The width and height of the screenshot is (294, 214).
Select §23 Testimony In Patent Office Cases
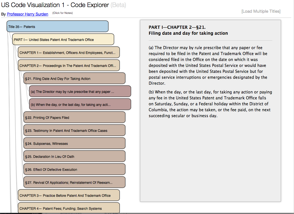click(74, 130)
